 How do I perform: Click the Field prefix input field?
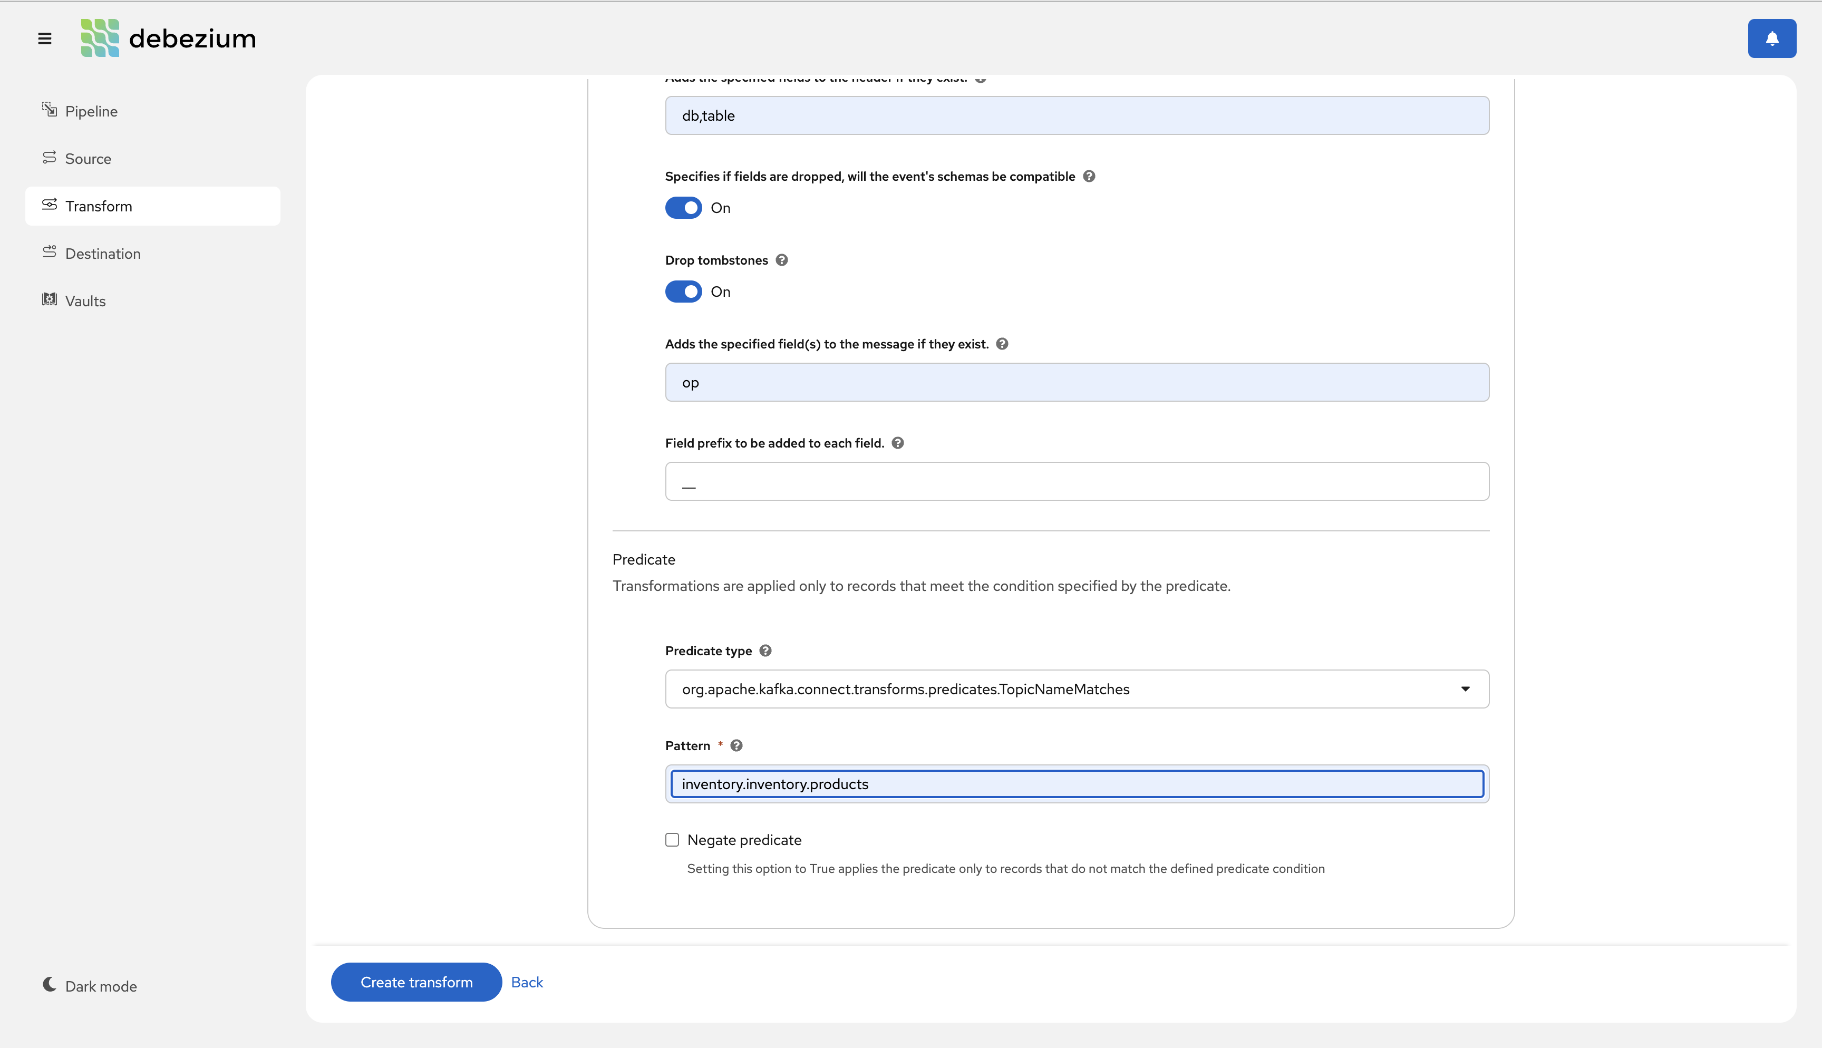tap(1077, 481)
